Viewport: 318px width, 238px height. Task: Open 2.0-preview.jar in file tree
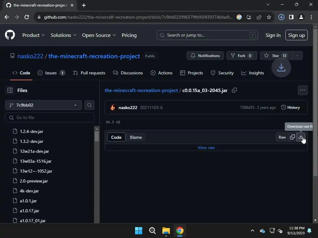pyautogui.click(x=34, y=181)
